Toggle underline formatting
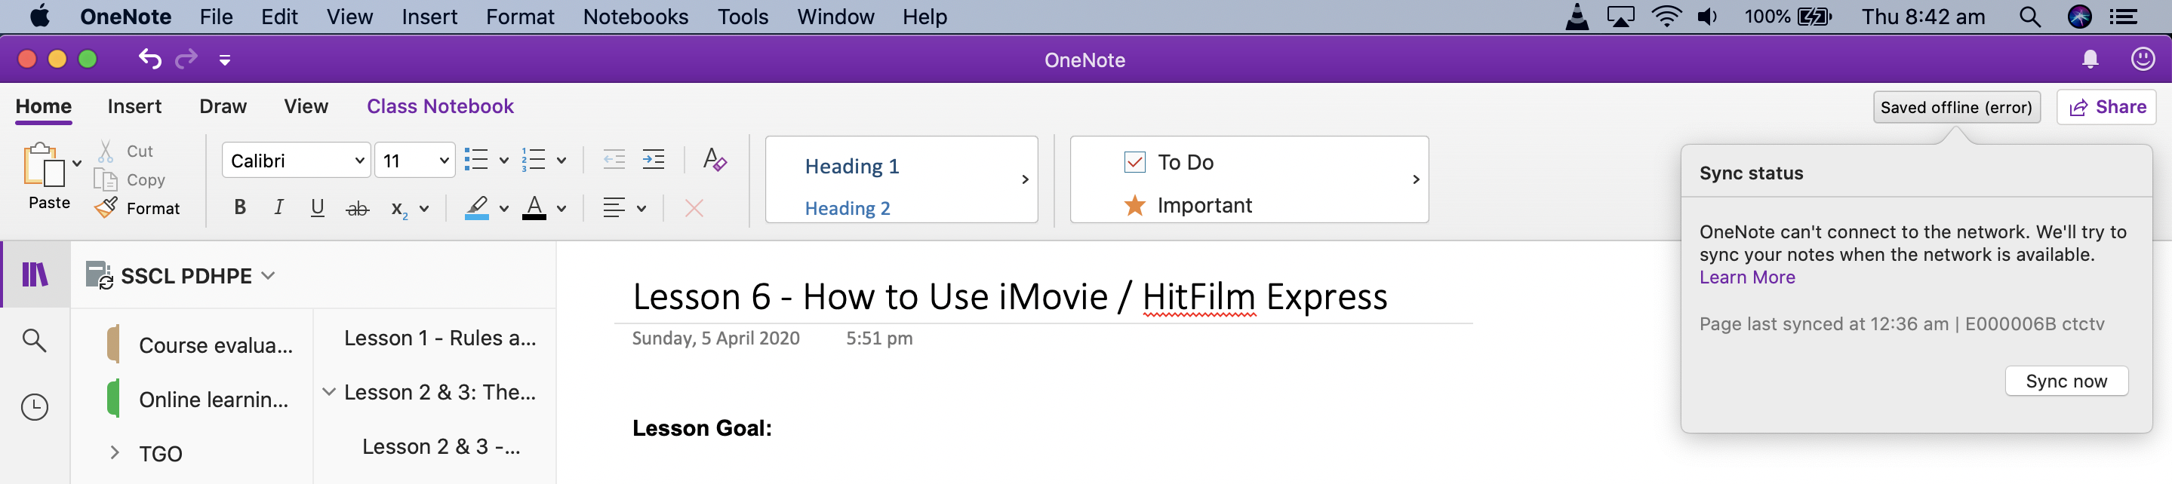The width and height of the screenshot is (2172, 484). click(x=318, y=208)
